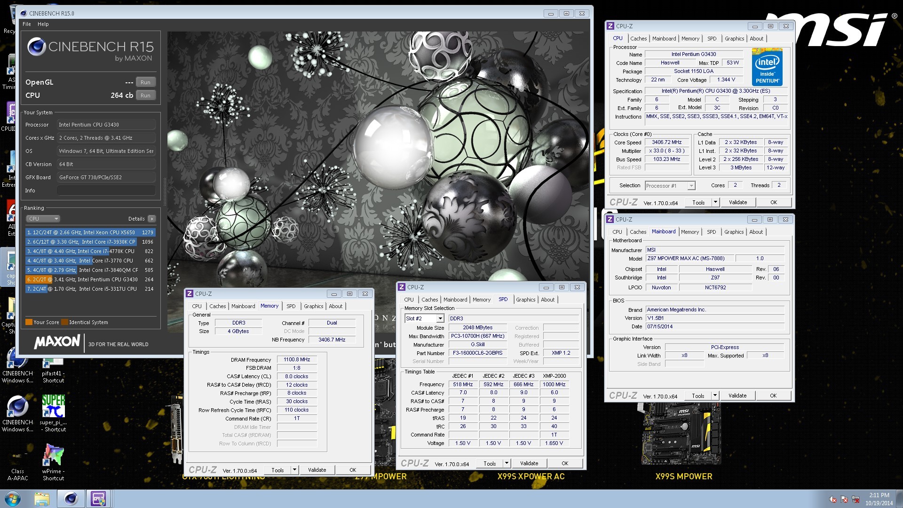Click Mainboard Model Z97 MPOWER MAX AC field
Viewport: 903px width, 508px height.
[689, 258]
